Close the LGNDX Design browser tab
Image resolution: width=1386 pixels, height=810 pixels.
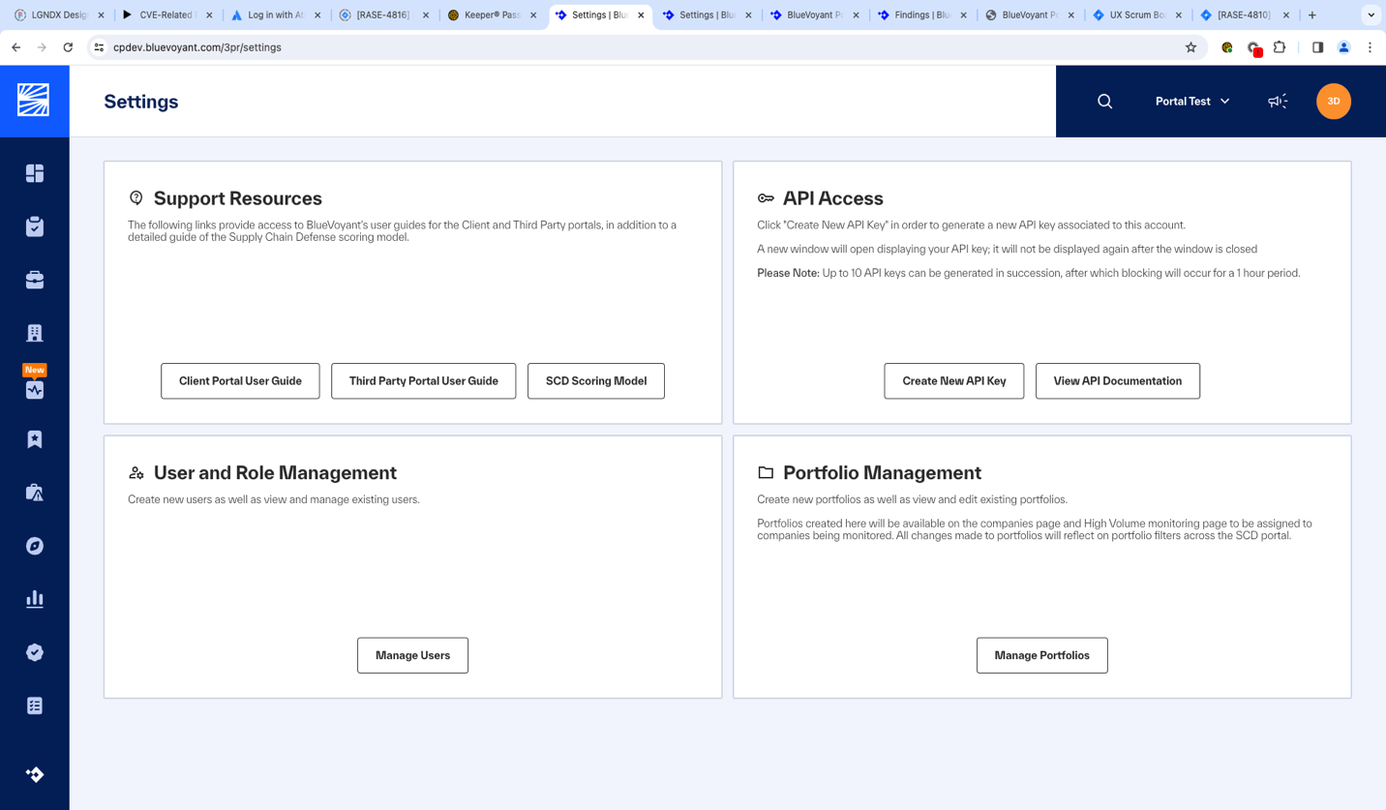(102, 15)
